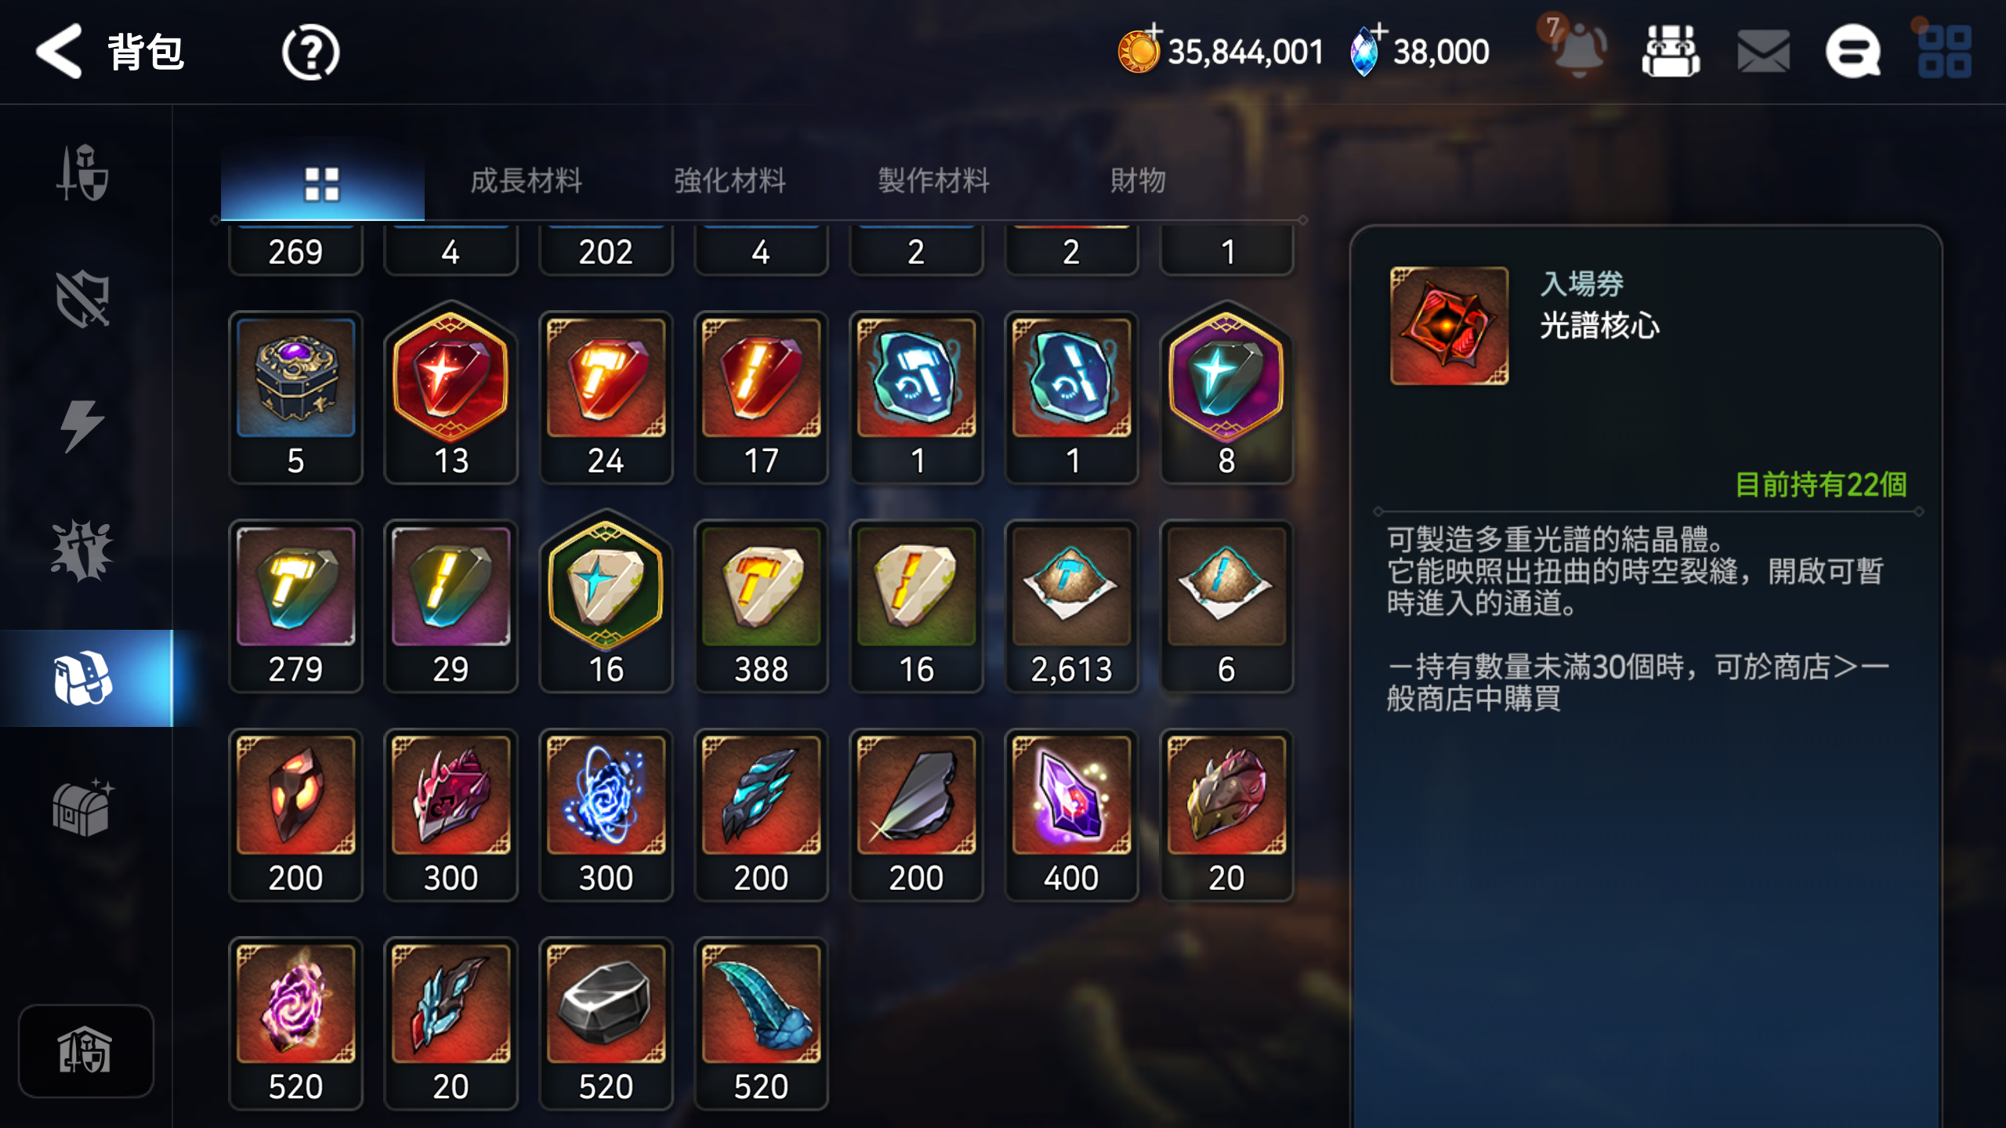Switch to the 財物 tab
This screenshot has width=2006, height=1128.
(x=1138, y=181)
